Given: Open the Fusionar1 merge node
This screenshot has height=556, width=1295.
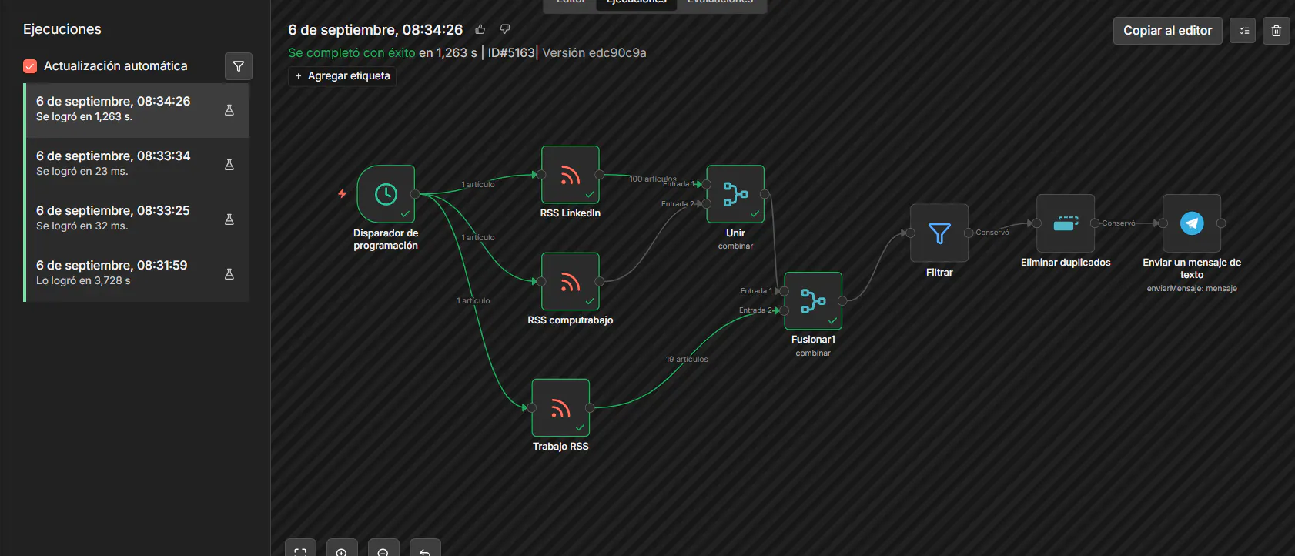Looking at the screenshot, I should click(x=813, y=301).
